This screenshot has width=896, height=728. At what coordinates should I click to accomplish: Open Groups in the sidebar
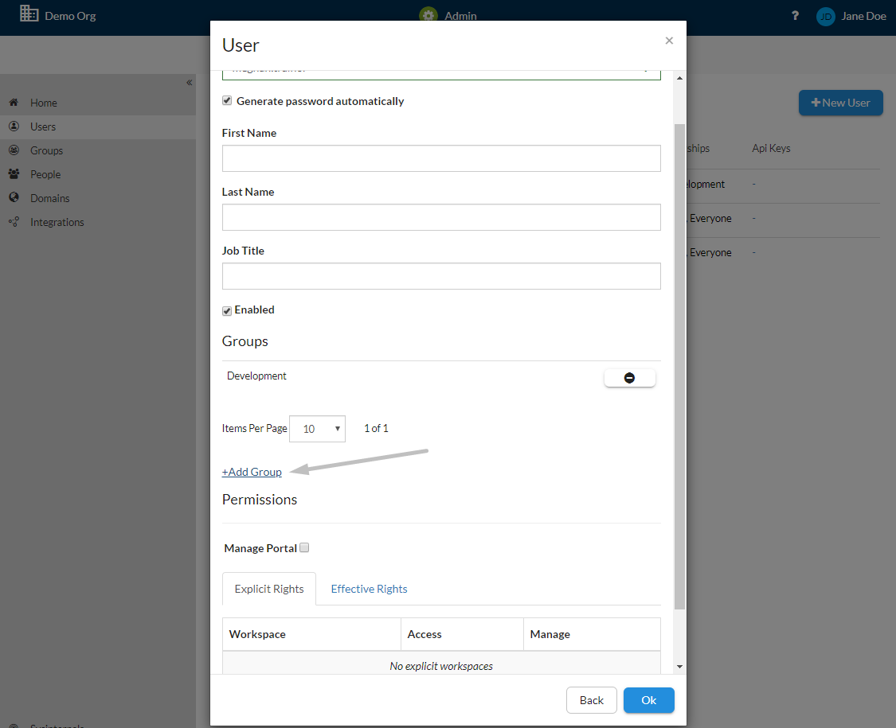pyautogui.click(x=46, y=150)
